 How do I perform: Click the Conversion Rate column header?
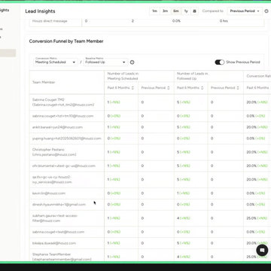(258, 76)
